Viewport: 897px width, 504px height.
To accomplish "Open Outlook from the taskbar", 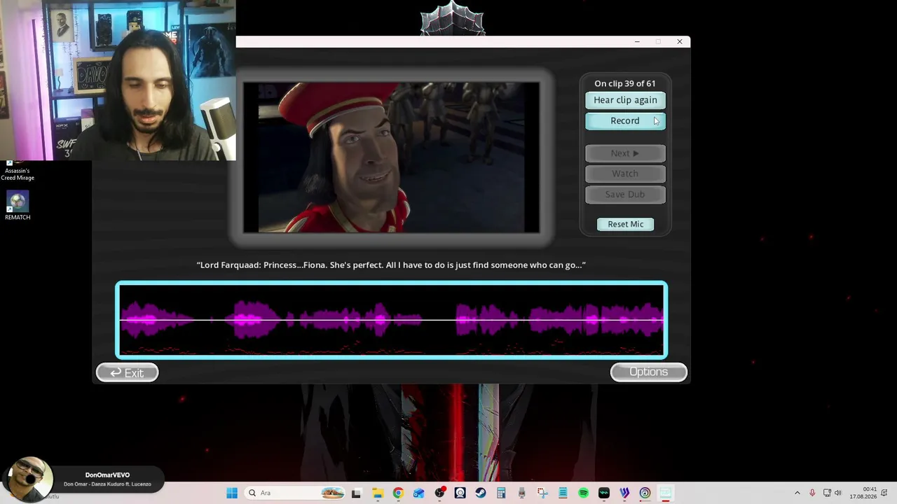I will (418, 493).
